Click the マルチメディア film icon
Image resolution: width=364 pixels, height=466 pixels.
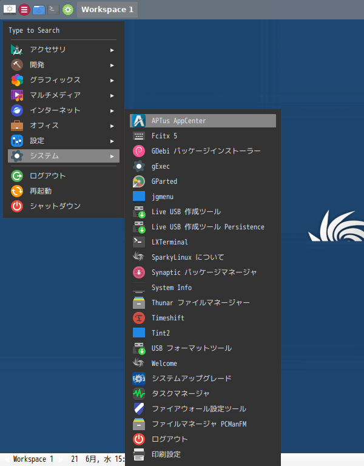pyautogui.click(x=17, y=95)
